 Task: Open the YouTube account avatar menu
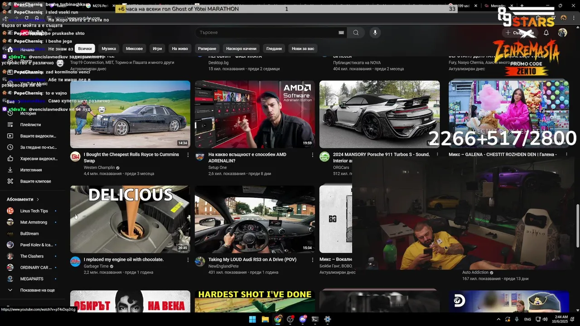(562, 33)
